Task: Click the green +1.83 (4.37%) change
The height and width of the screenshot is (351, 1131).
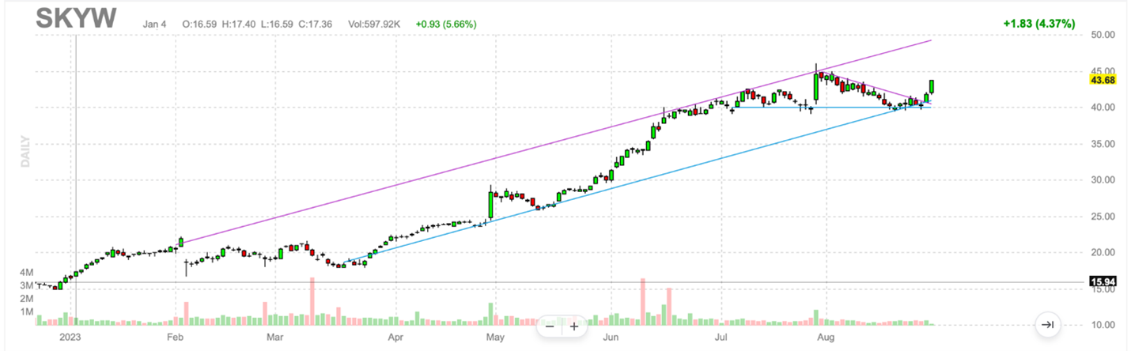Action: point(1038,24)
